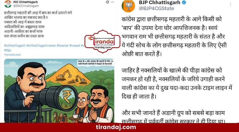Click the INC Chhattisgarh account name
Screen dimensions: 239x132
click(x=25, y=2)
